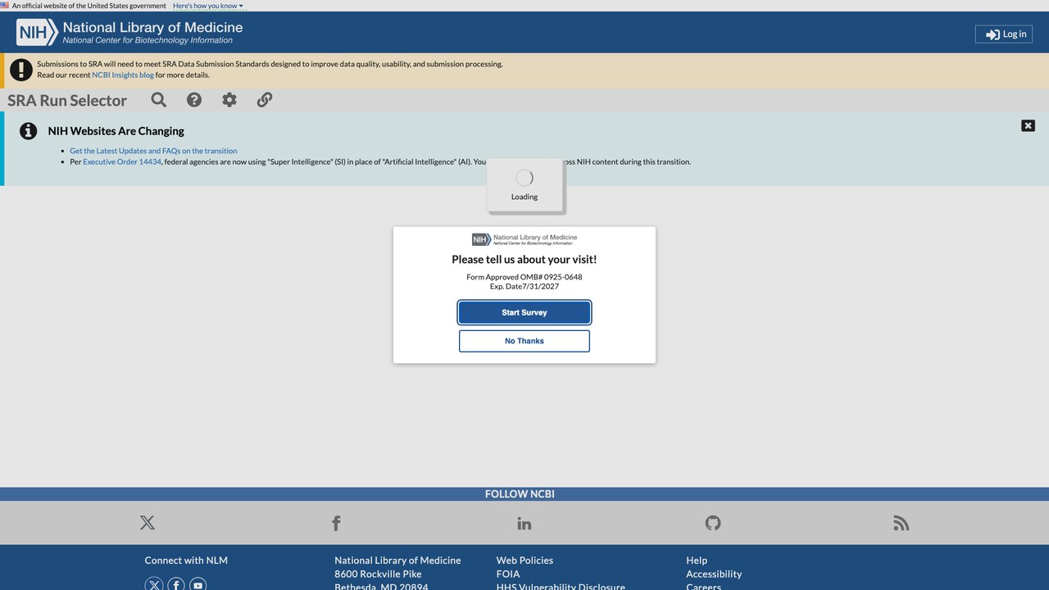The height and width of the screenshot is (590, 1049).
Task: Close the NIH Websites Are Changing notice
Action: pos(1028,125)
